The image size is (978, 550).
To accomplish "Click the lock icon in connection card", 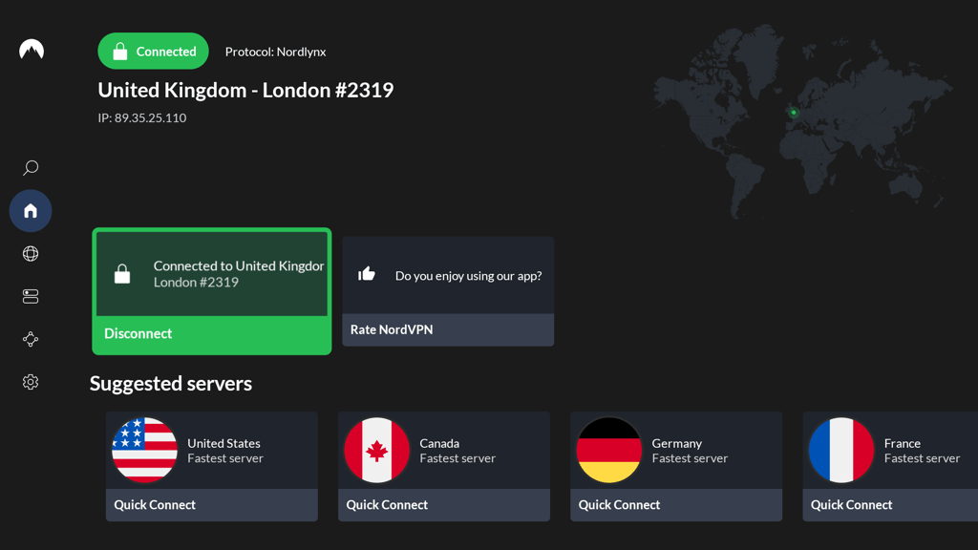I will 122,274.
